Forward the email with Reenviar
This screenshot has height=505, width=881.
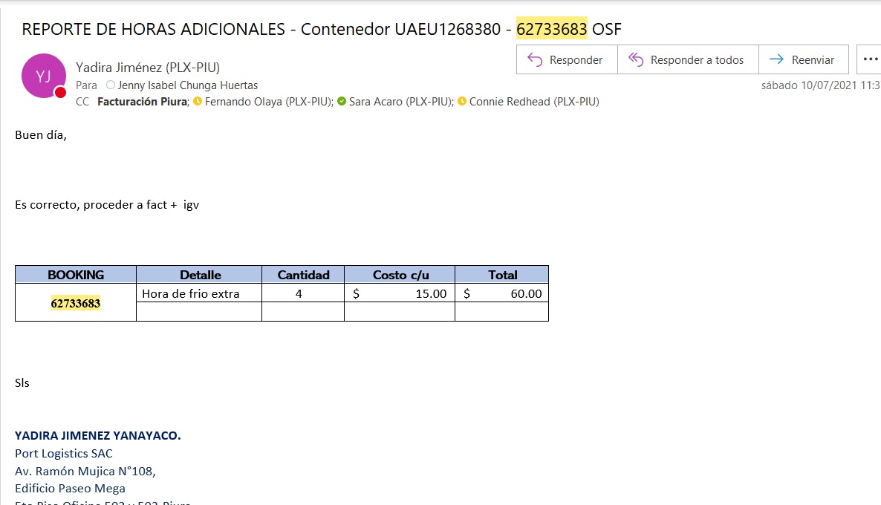(x=802, y=60)
